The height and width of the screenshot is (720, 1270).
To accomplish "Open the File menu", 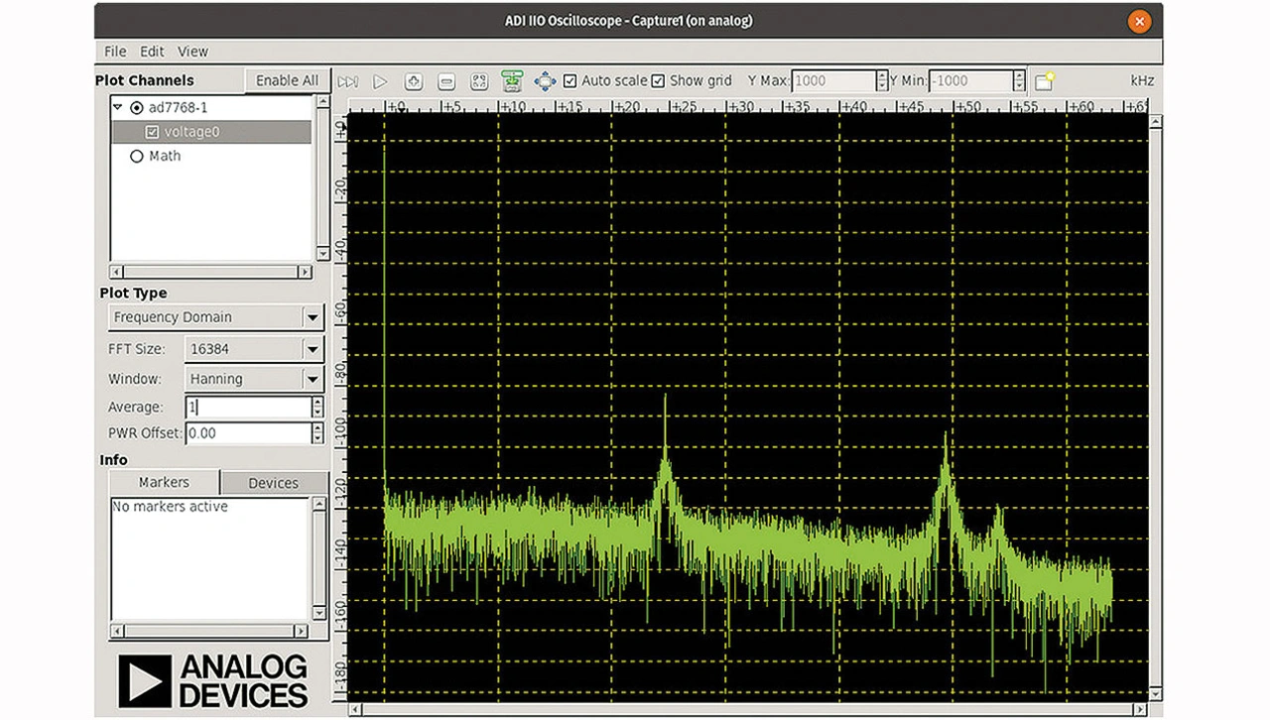I will [115, 52].
